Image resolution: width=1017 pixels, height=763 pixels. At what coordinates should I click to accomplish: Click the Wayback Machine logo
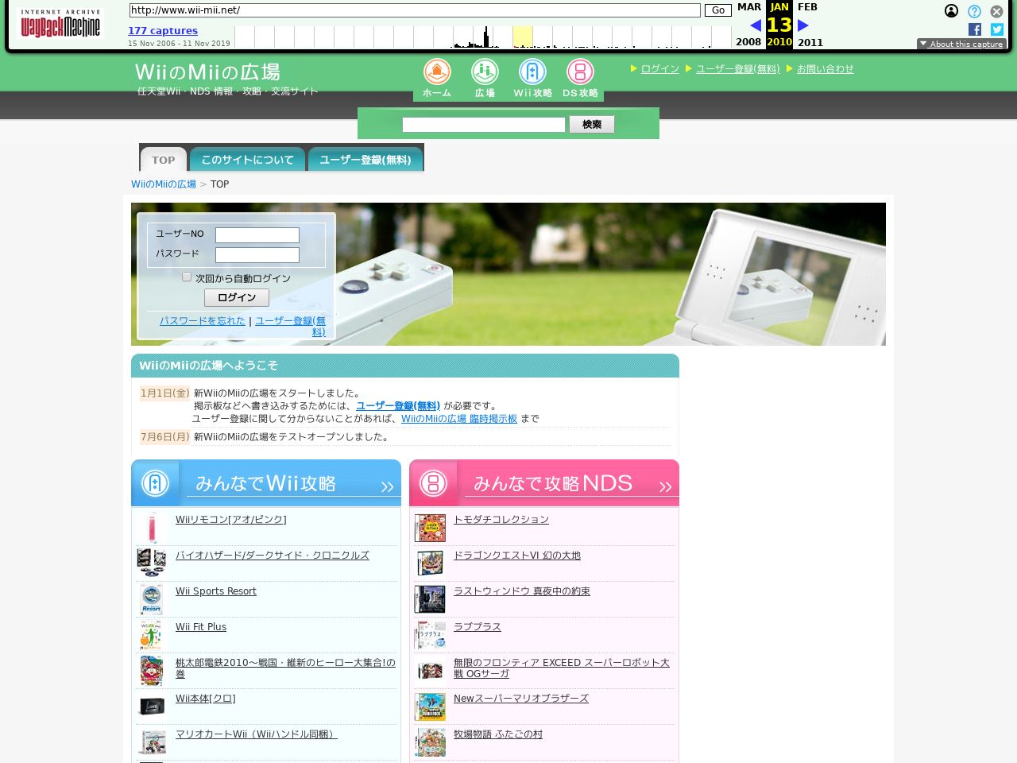point(60,24)
